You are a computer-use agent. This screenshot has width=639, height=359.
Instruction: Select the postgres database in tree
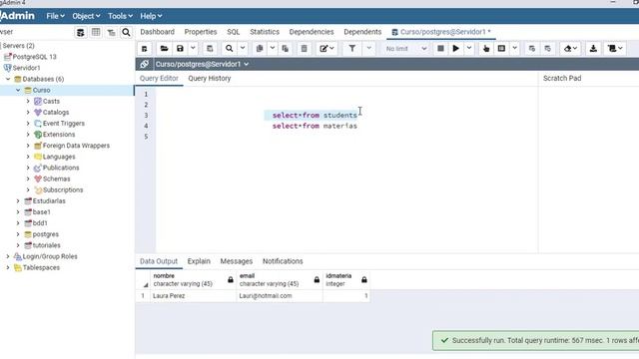tap(45, 234)
